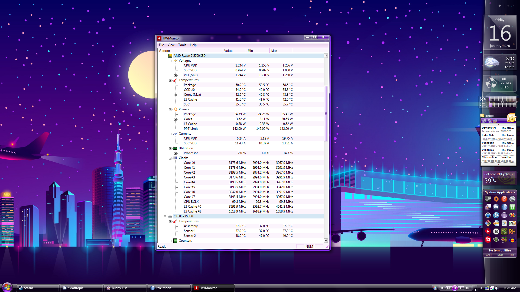Viewport: 520px width, 292px height.
Task: Expand the Cores (Max) temperatures row
Action: pyautogui.click(x=175, y=95)
